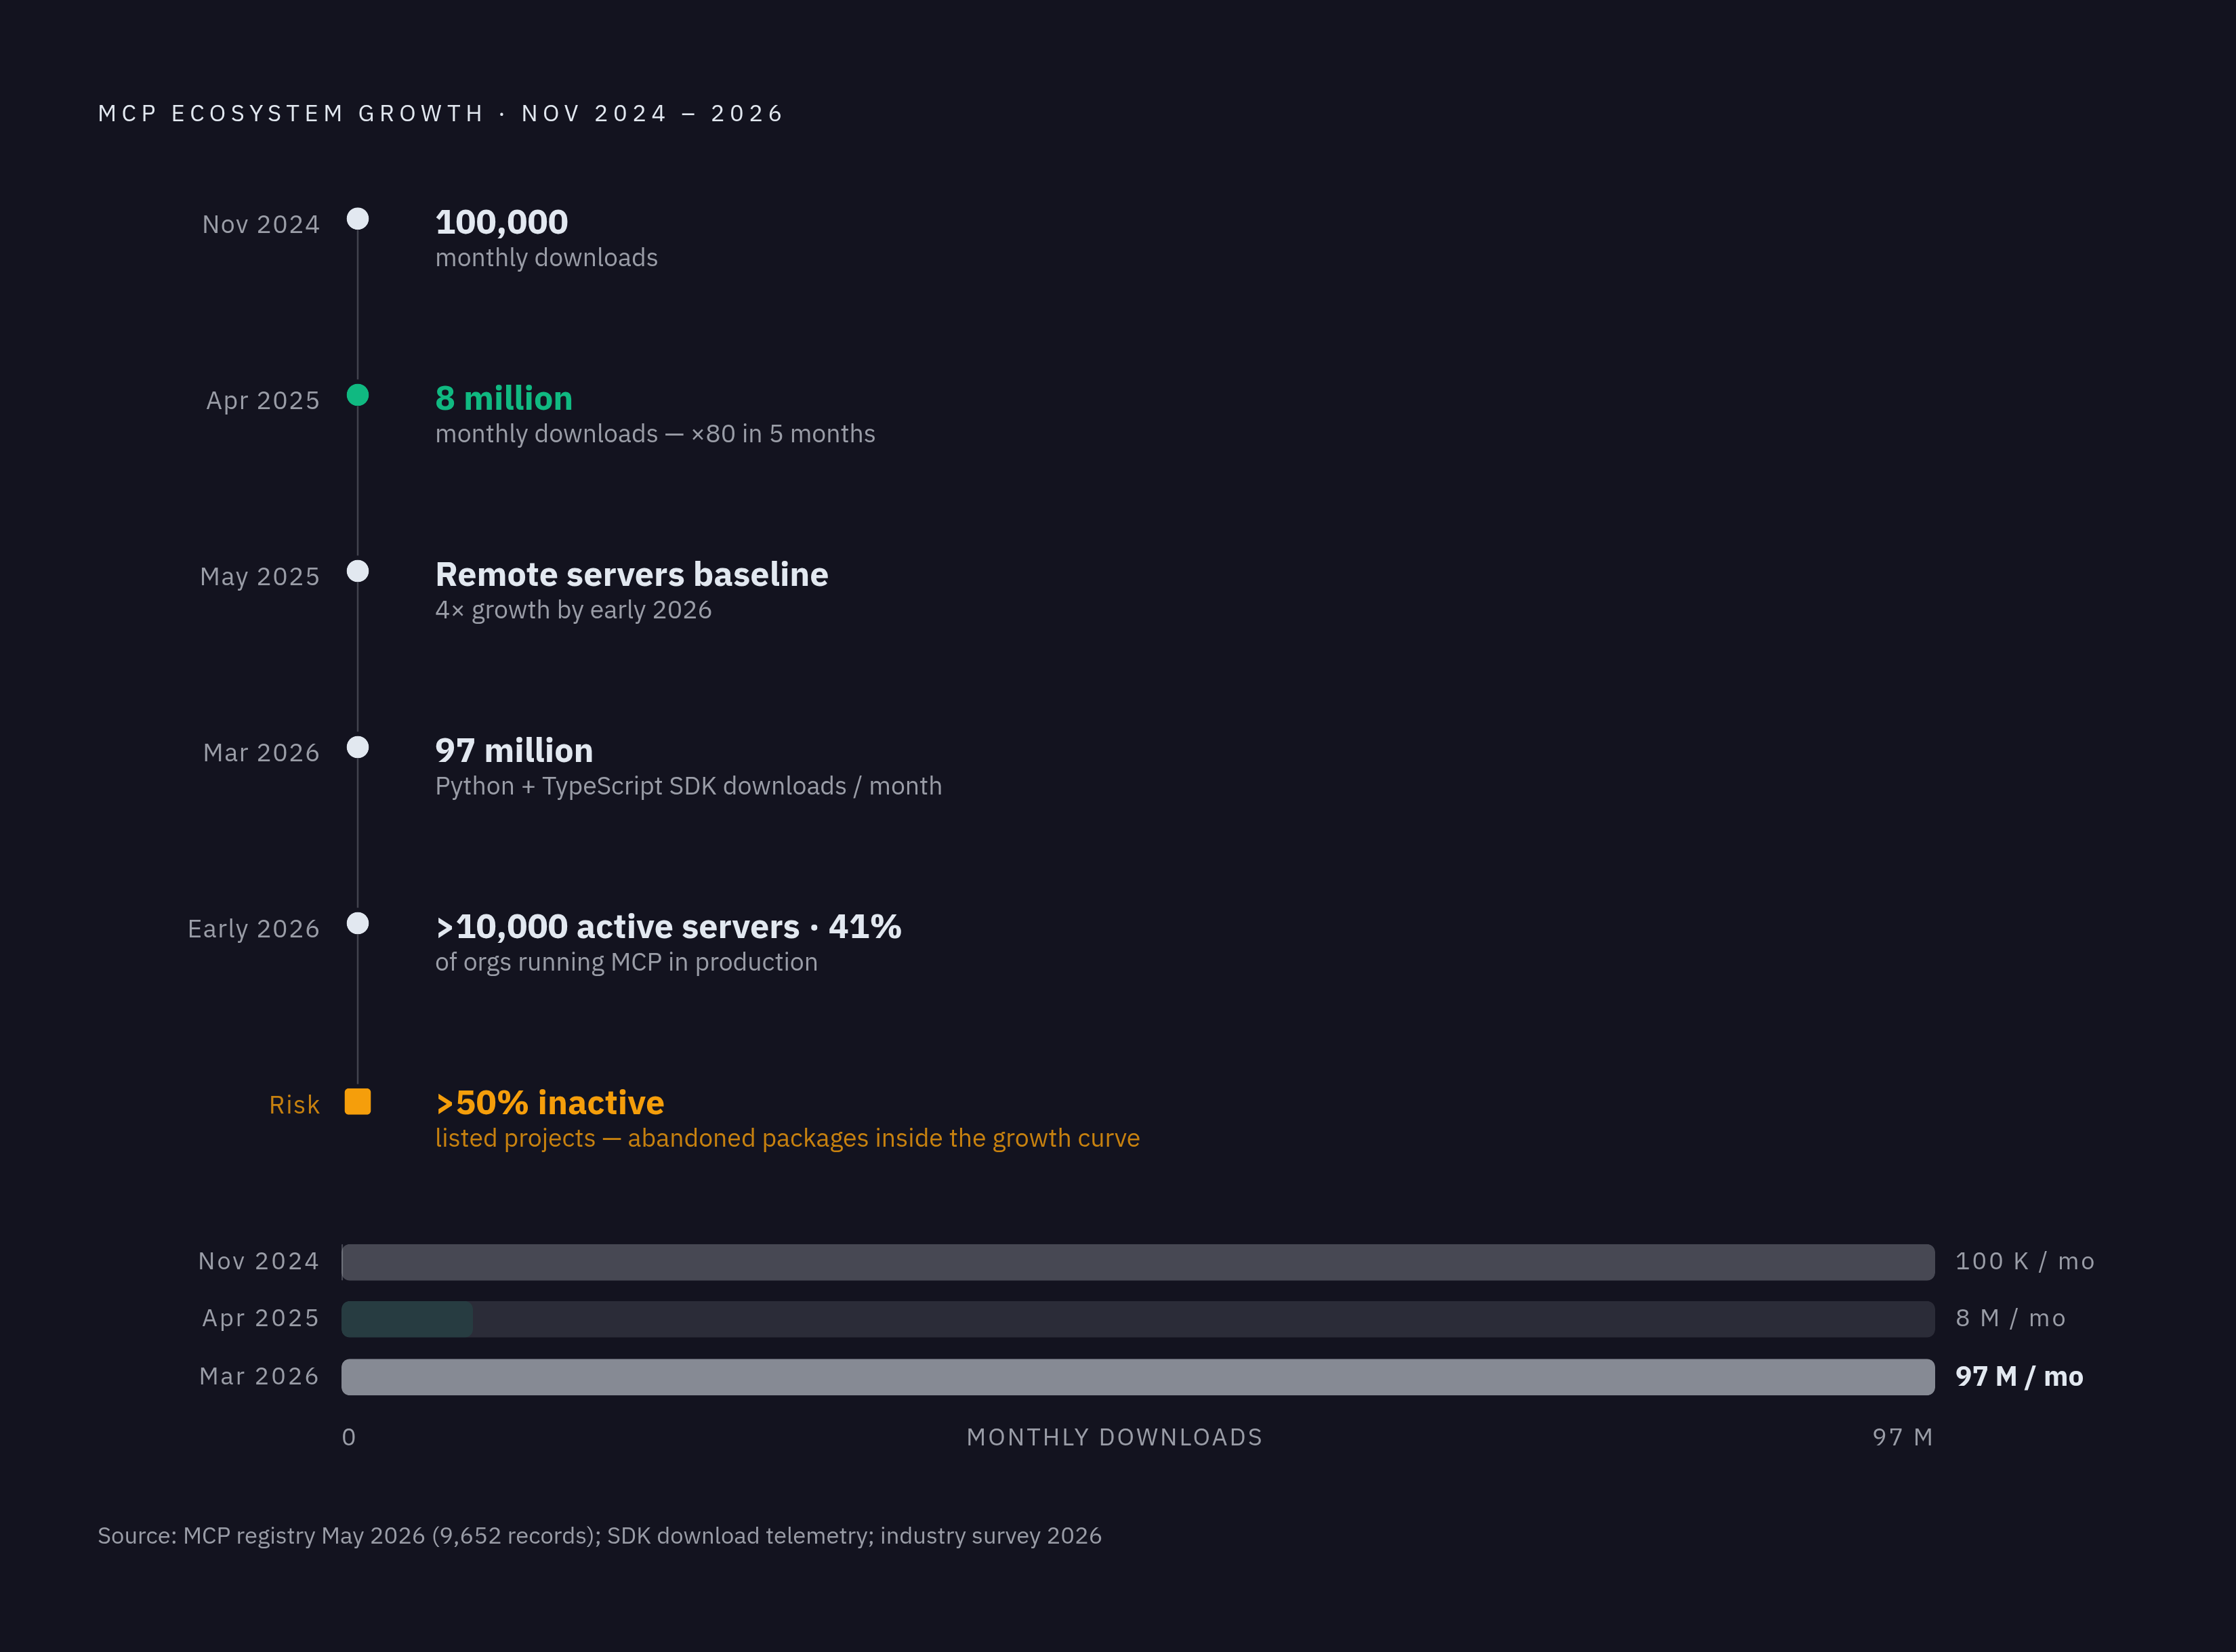Image resolution: width=2236 pixels, height=1652 pixels.
Task: Select the green '8 million' headline
Action: coord(503,398)
